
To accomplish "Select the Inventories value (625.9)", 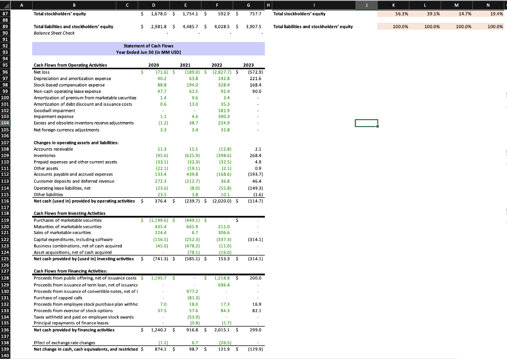I will pos(186,155).
